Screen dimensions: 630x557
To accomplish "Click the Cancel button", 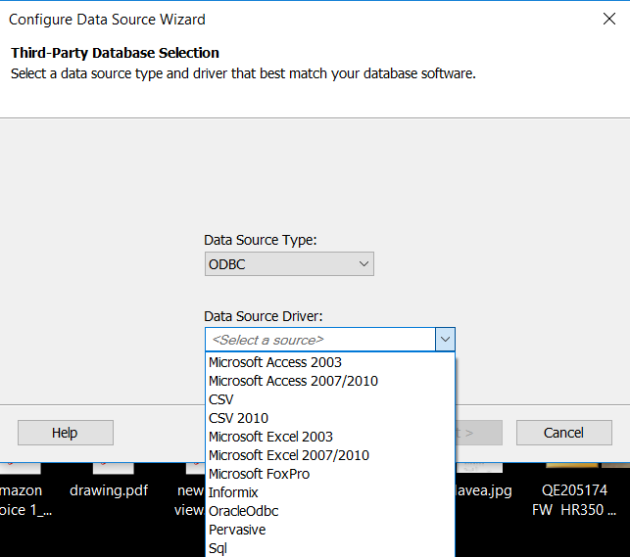I will click(x=564, y=433).
